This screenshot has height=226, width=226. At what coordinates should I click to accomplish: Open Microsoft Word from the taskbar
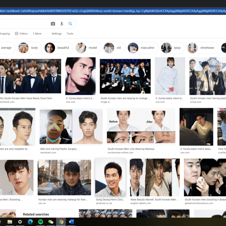coord(71,222)
